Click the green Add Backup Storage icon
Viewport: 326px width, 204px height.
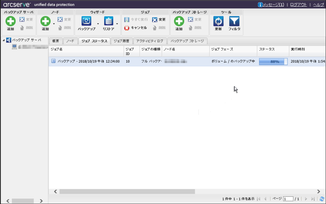179,21
